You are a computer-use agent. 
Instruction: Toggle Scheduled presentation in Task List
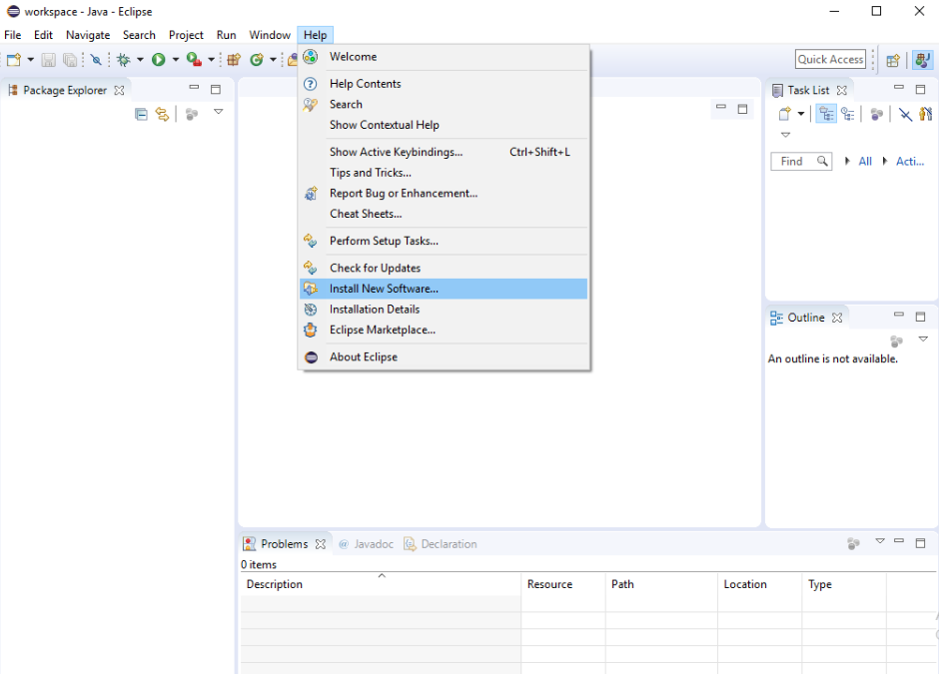(848, 114)
